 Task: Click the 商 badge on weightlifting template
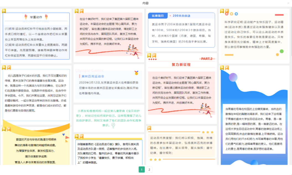point(4,11)
